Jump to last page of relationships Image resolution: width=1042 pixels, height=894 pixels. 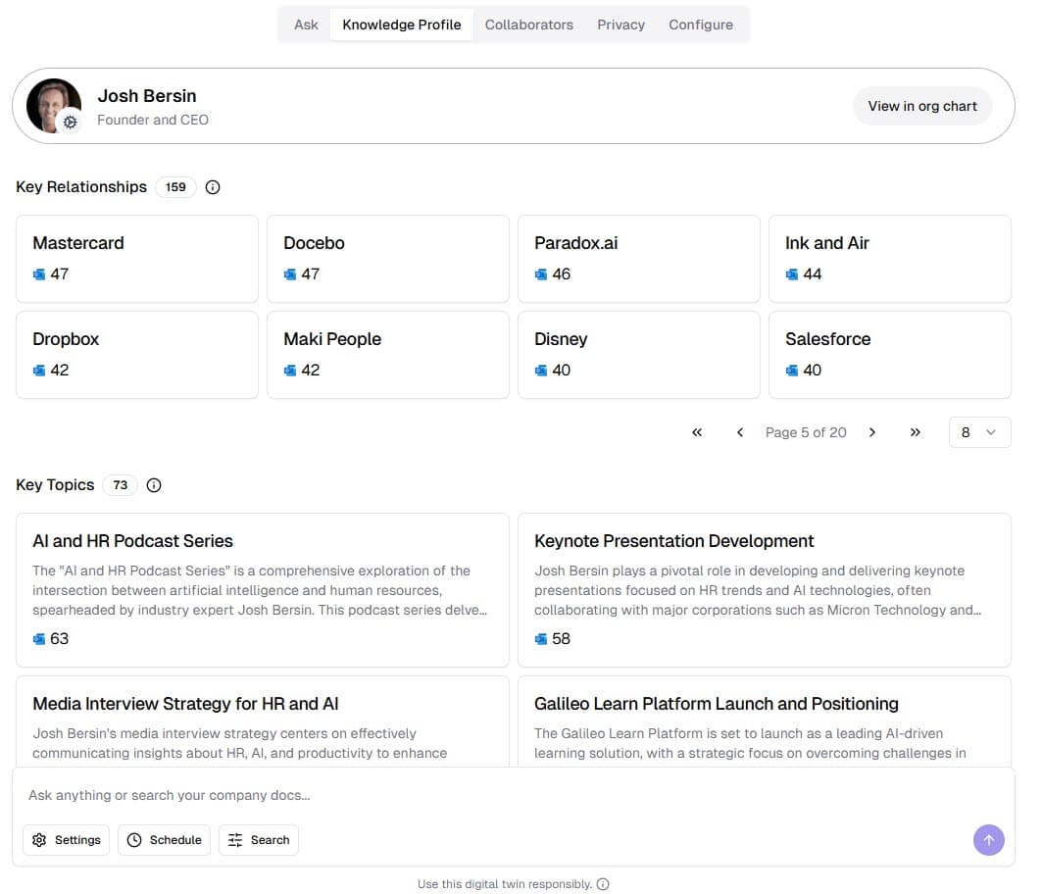[916, 432]
